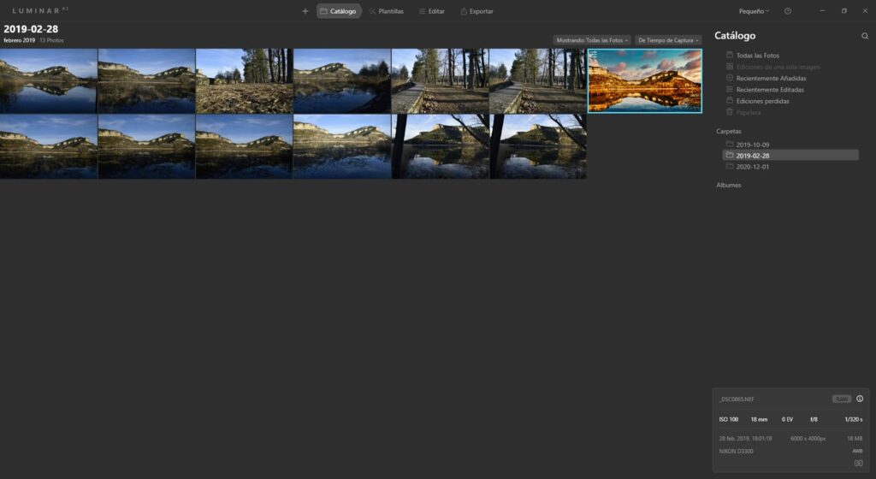Open Ediciones perdidas shortcut
The image size is (876, 479).
(x=762, y=101)
